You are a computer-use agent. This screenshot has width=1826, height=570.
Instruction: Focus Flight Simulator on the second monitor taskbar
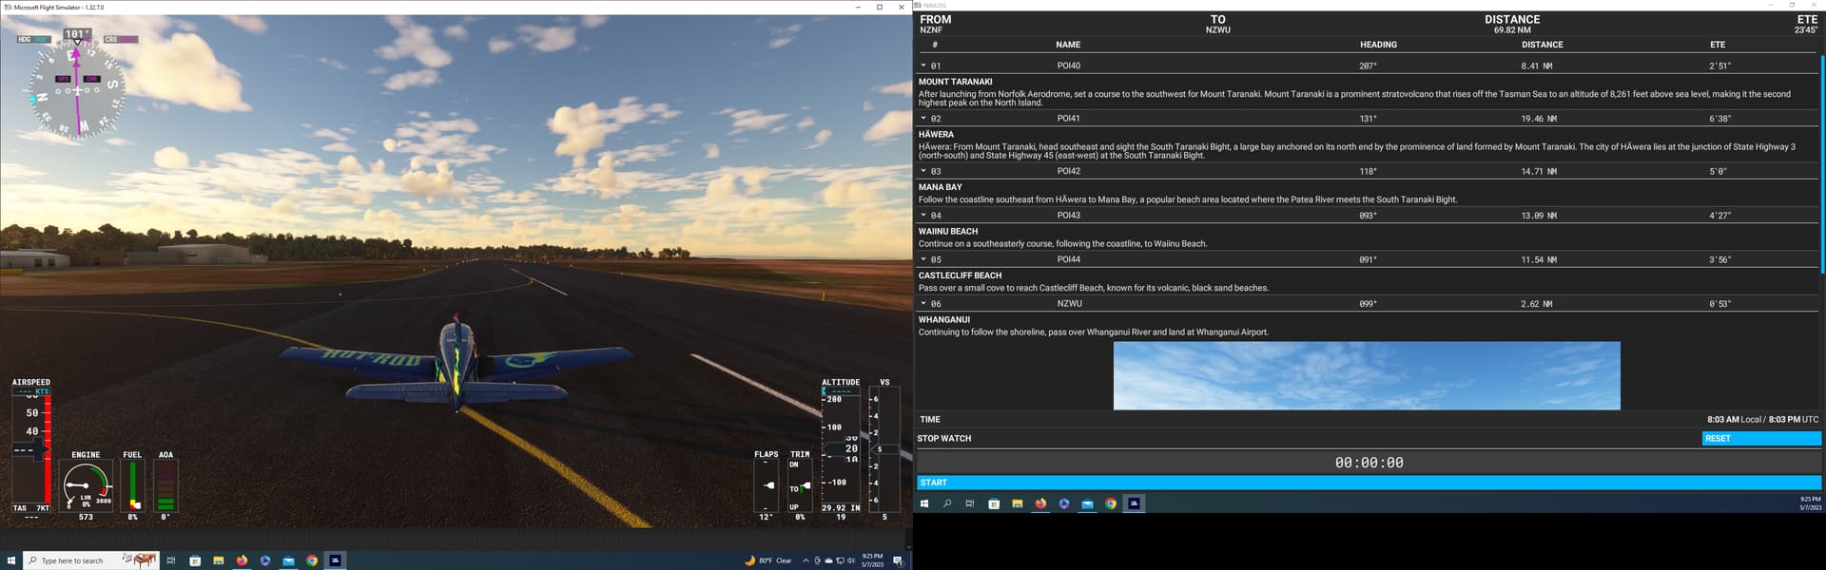tap(1134, 503)
